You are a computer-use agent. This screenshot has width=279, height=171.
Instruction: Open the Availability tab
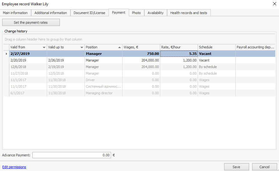[155, 13]
